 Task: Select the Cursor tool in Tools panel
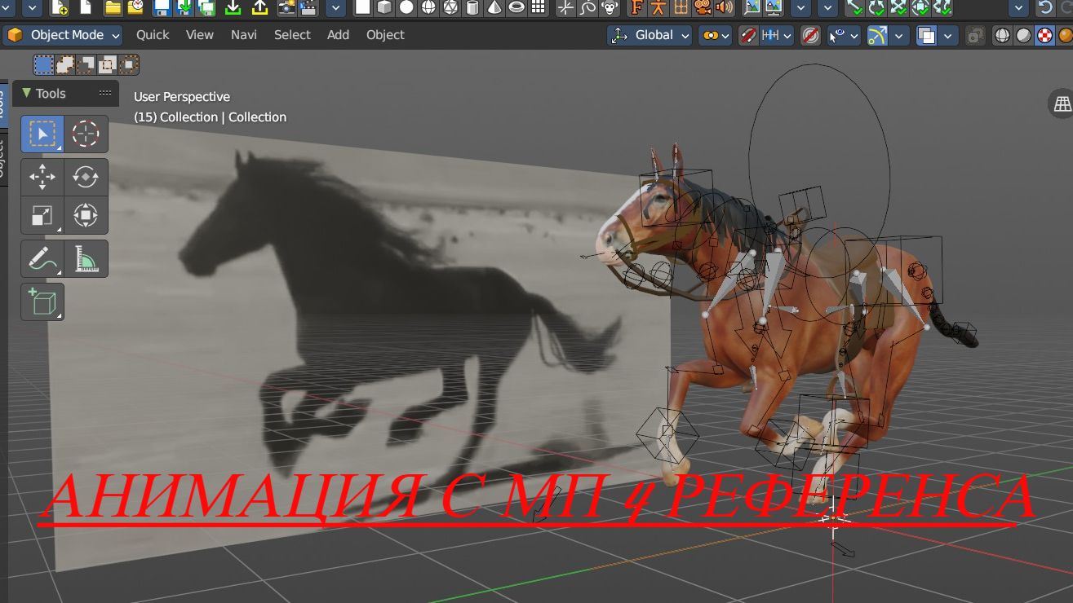click(x=85, y=134)
